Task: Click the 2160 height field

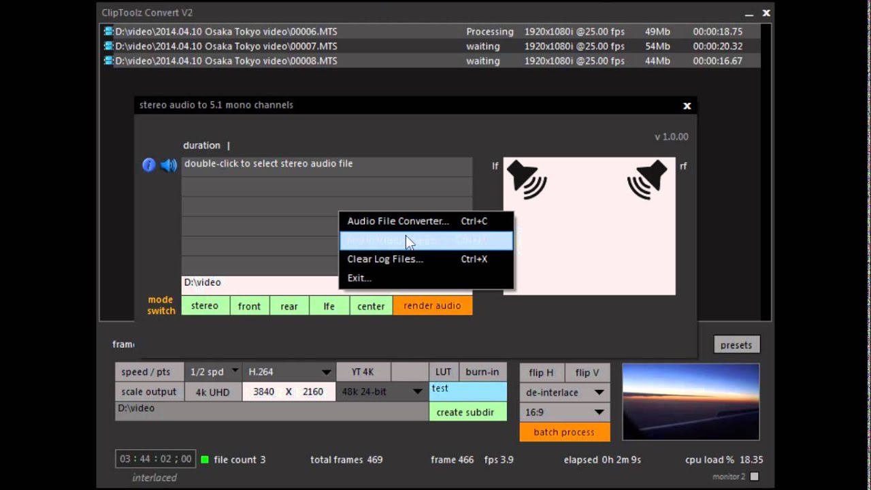Action: 313,391
